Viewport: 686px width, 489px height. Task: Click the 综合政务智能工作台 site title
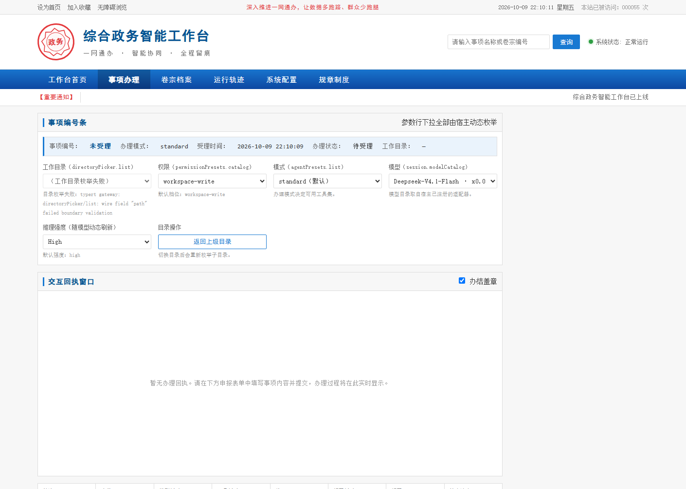point(146,36)
